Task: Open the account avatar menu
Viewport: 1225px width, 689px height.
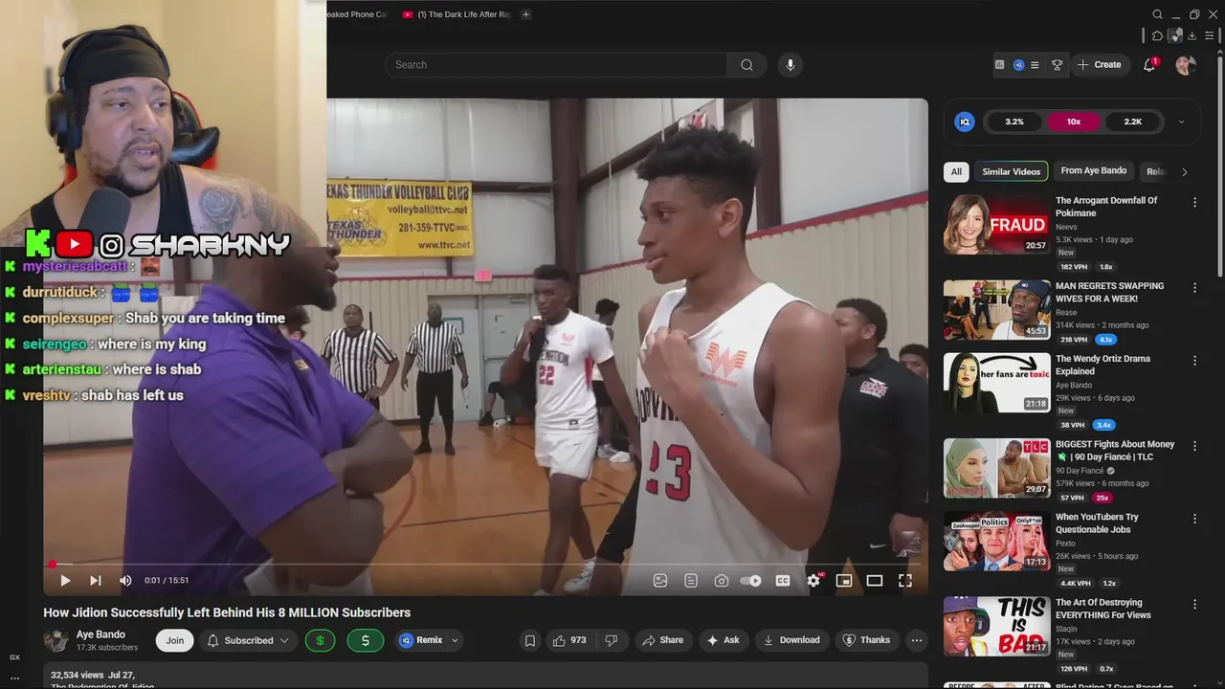Action: [1186, 64]
